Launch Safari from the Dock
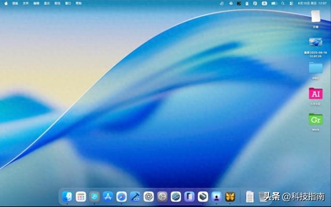Image resolution: width=331 pixels, height=207 pixels. 122,197
